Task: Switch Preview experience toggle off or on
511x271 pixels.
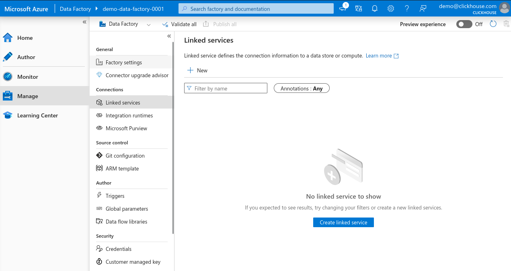Action: click(x=464, y=24)
